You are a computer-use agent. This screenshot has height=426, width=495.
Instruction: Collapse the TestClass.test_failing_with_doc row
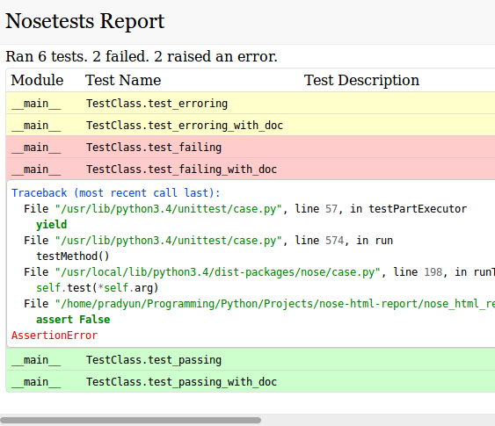[251, 169]
